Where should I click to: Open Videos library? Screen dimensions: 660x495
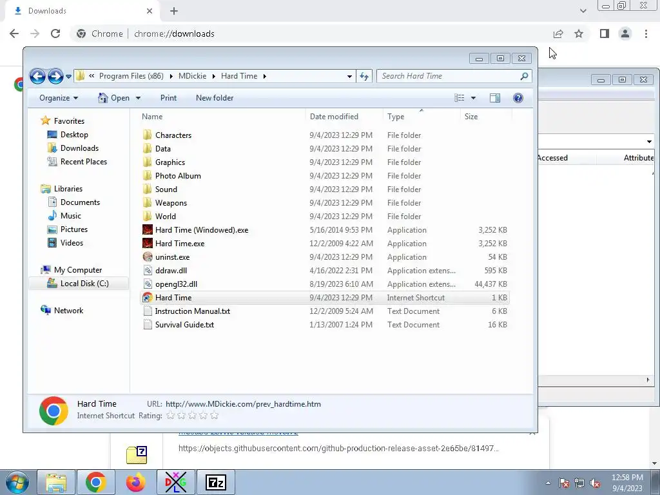pos(72,243)
